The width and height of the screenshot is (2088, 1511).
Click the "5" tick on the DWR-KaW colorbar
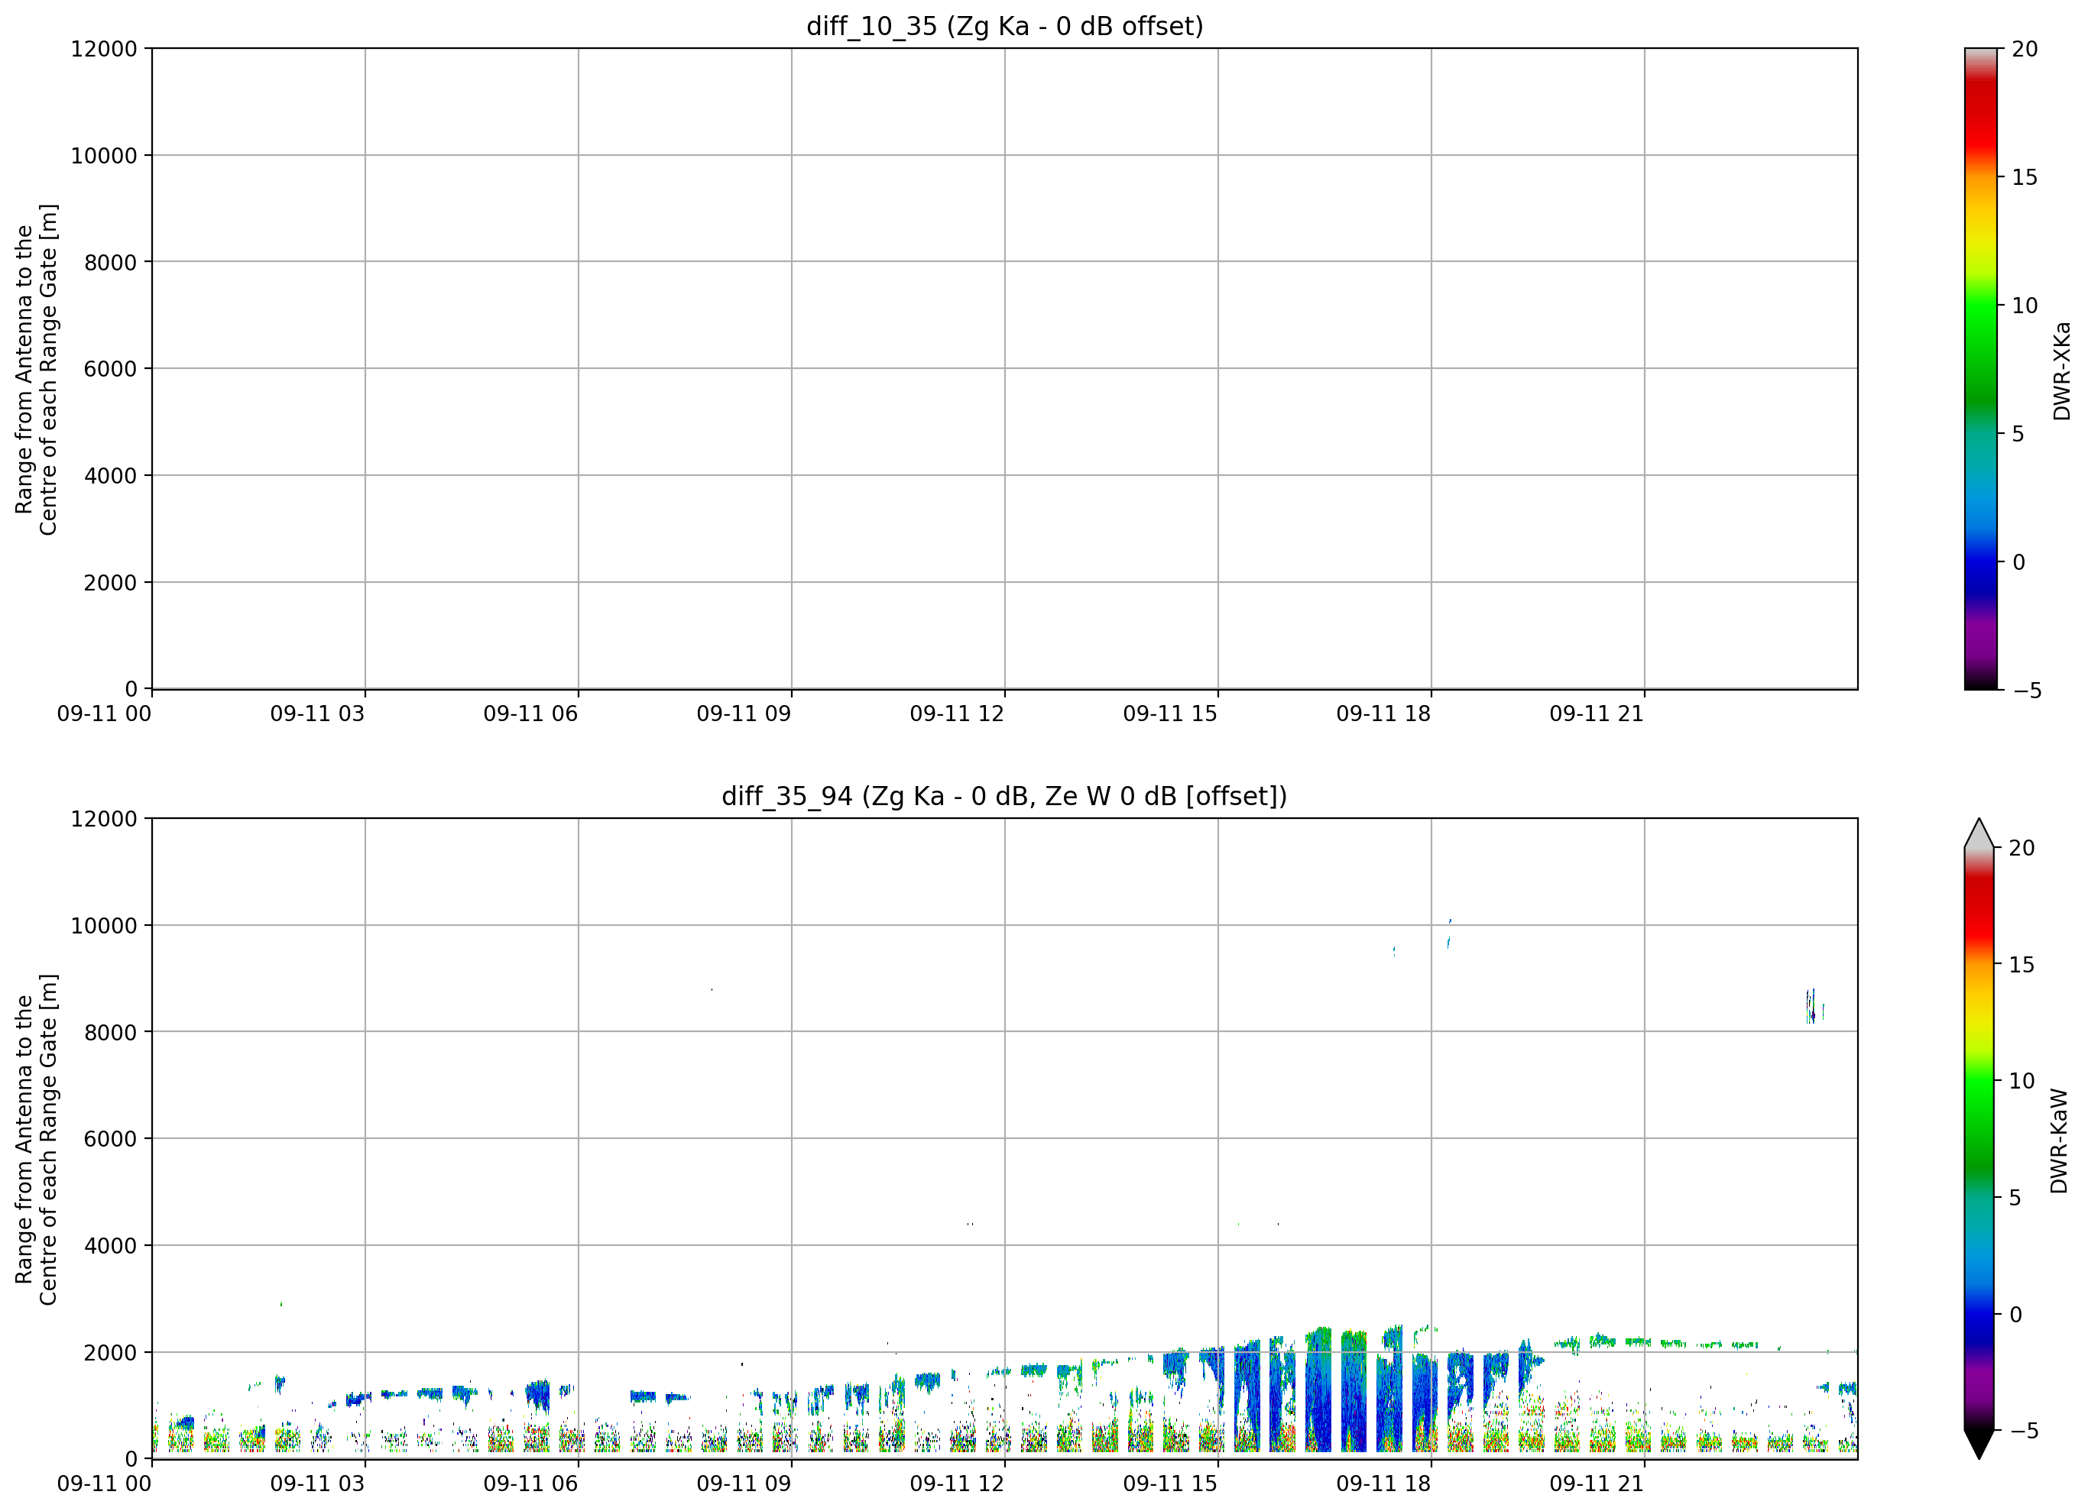point(2015,1197)
